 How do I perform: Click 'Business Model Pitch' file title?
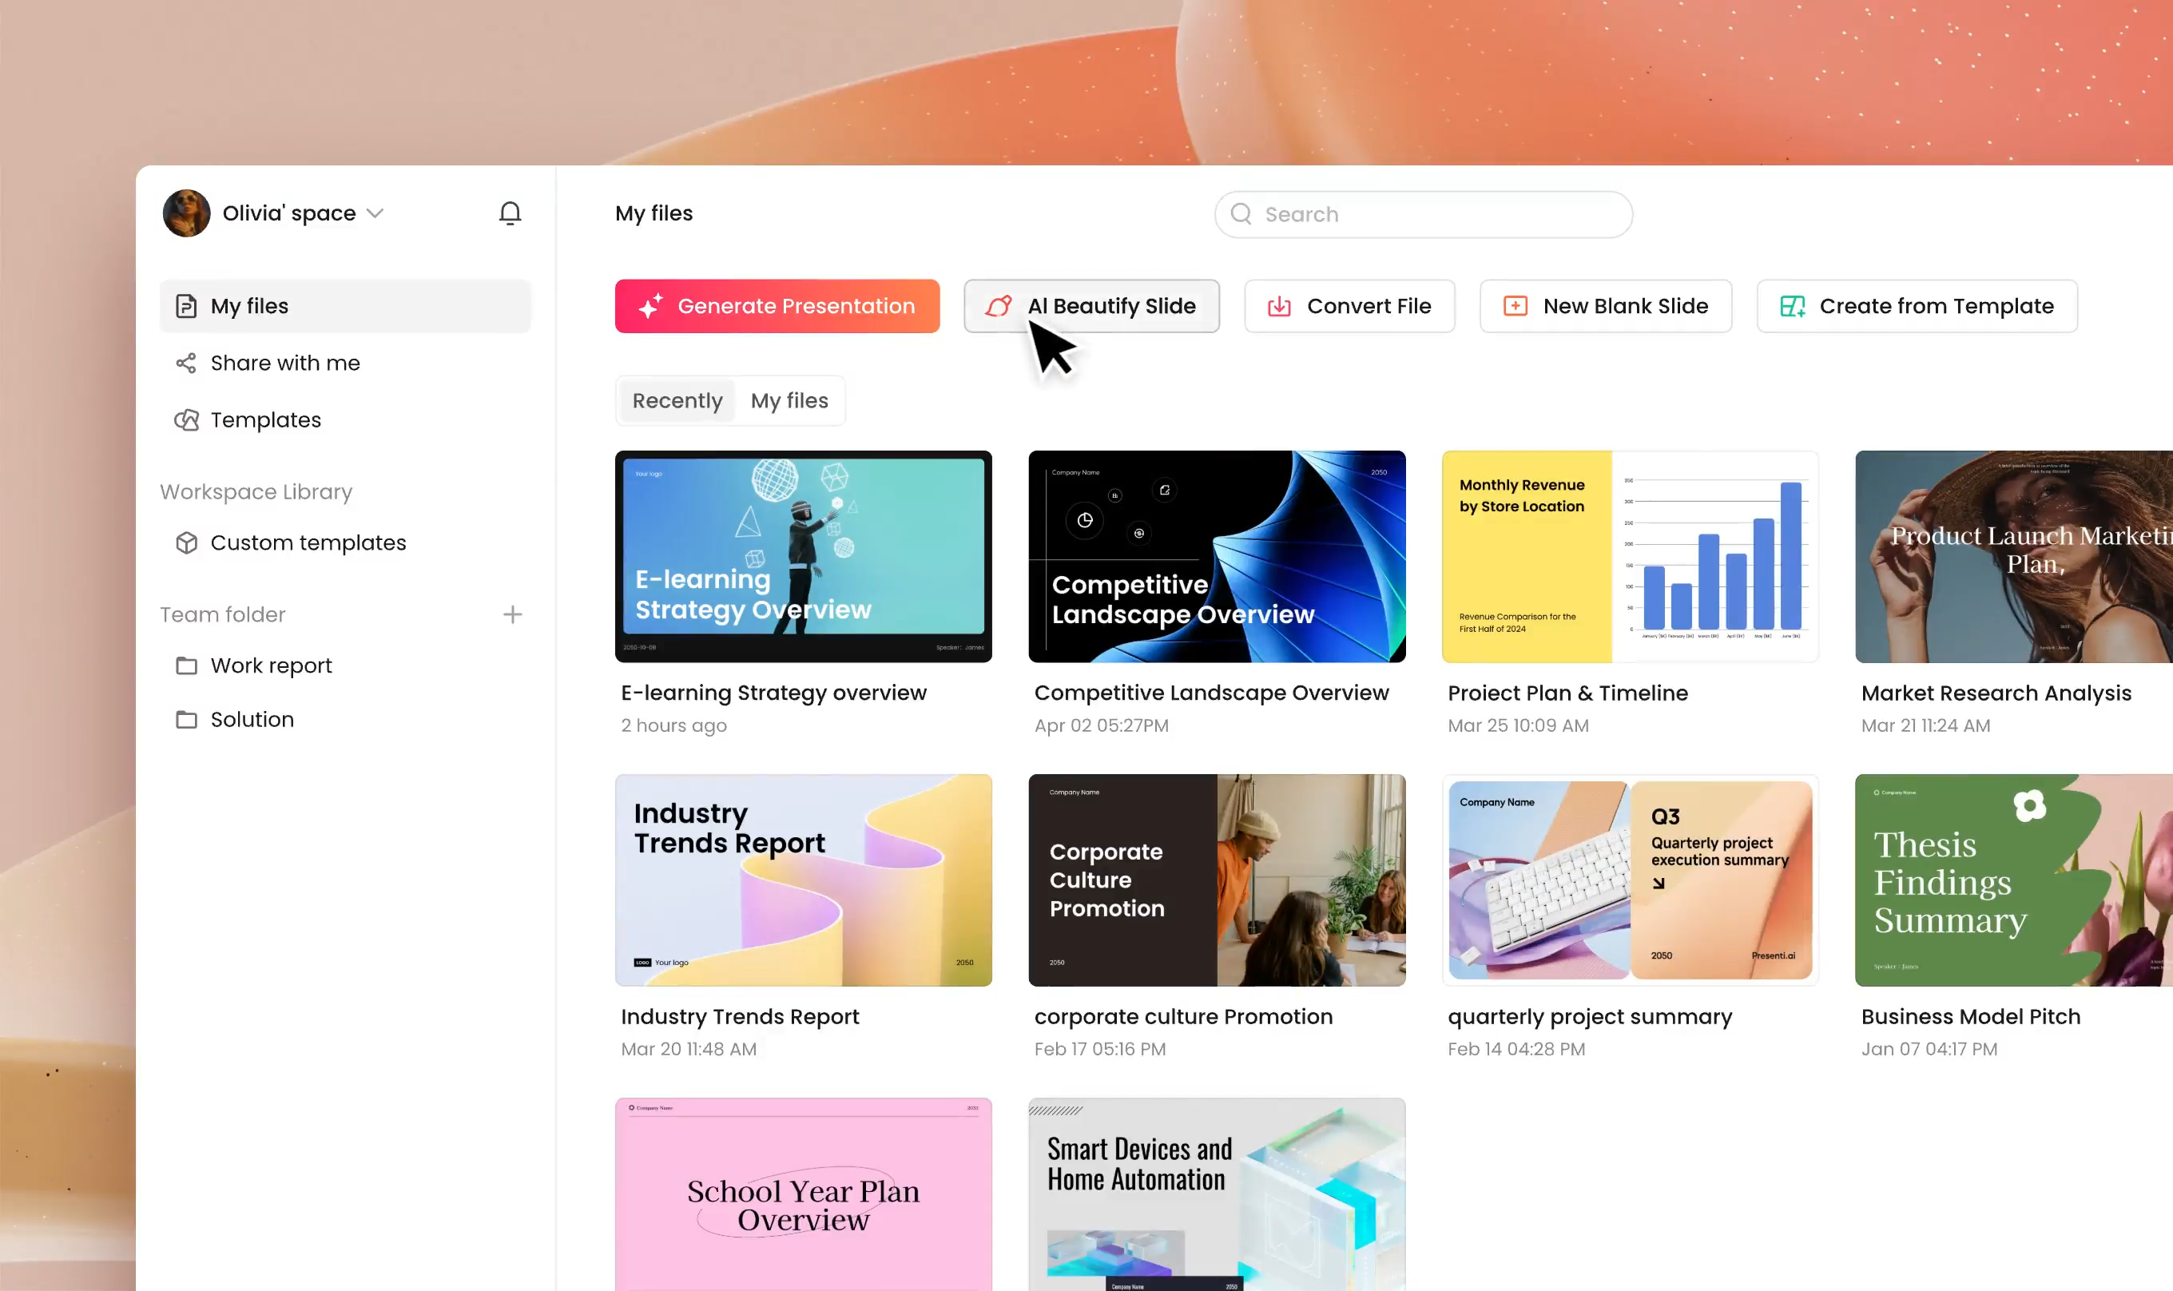1970,1017
